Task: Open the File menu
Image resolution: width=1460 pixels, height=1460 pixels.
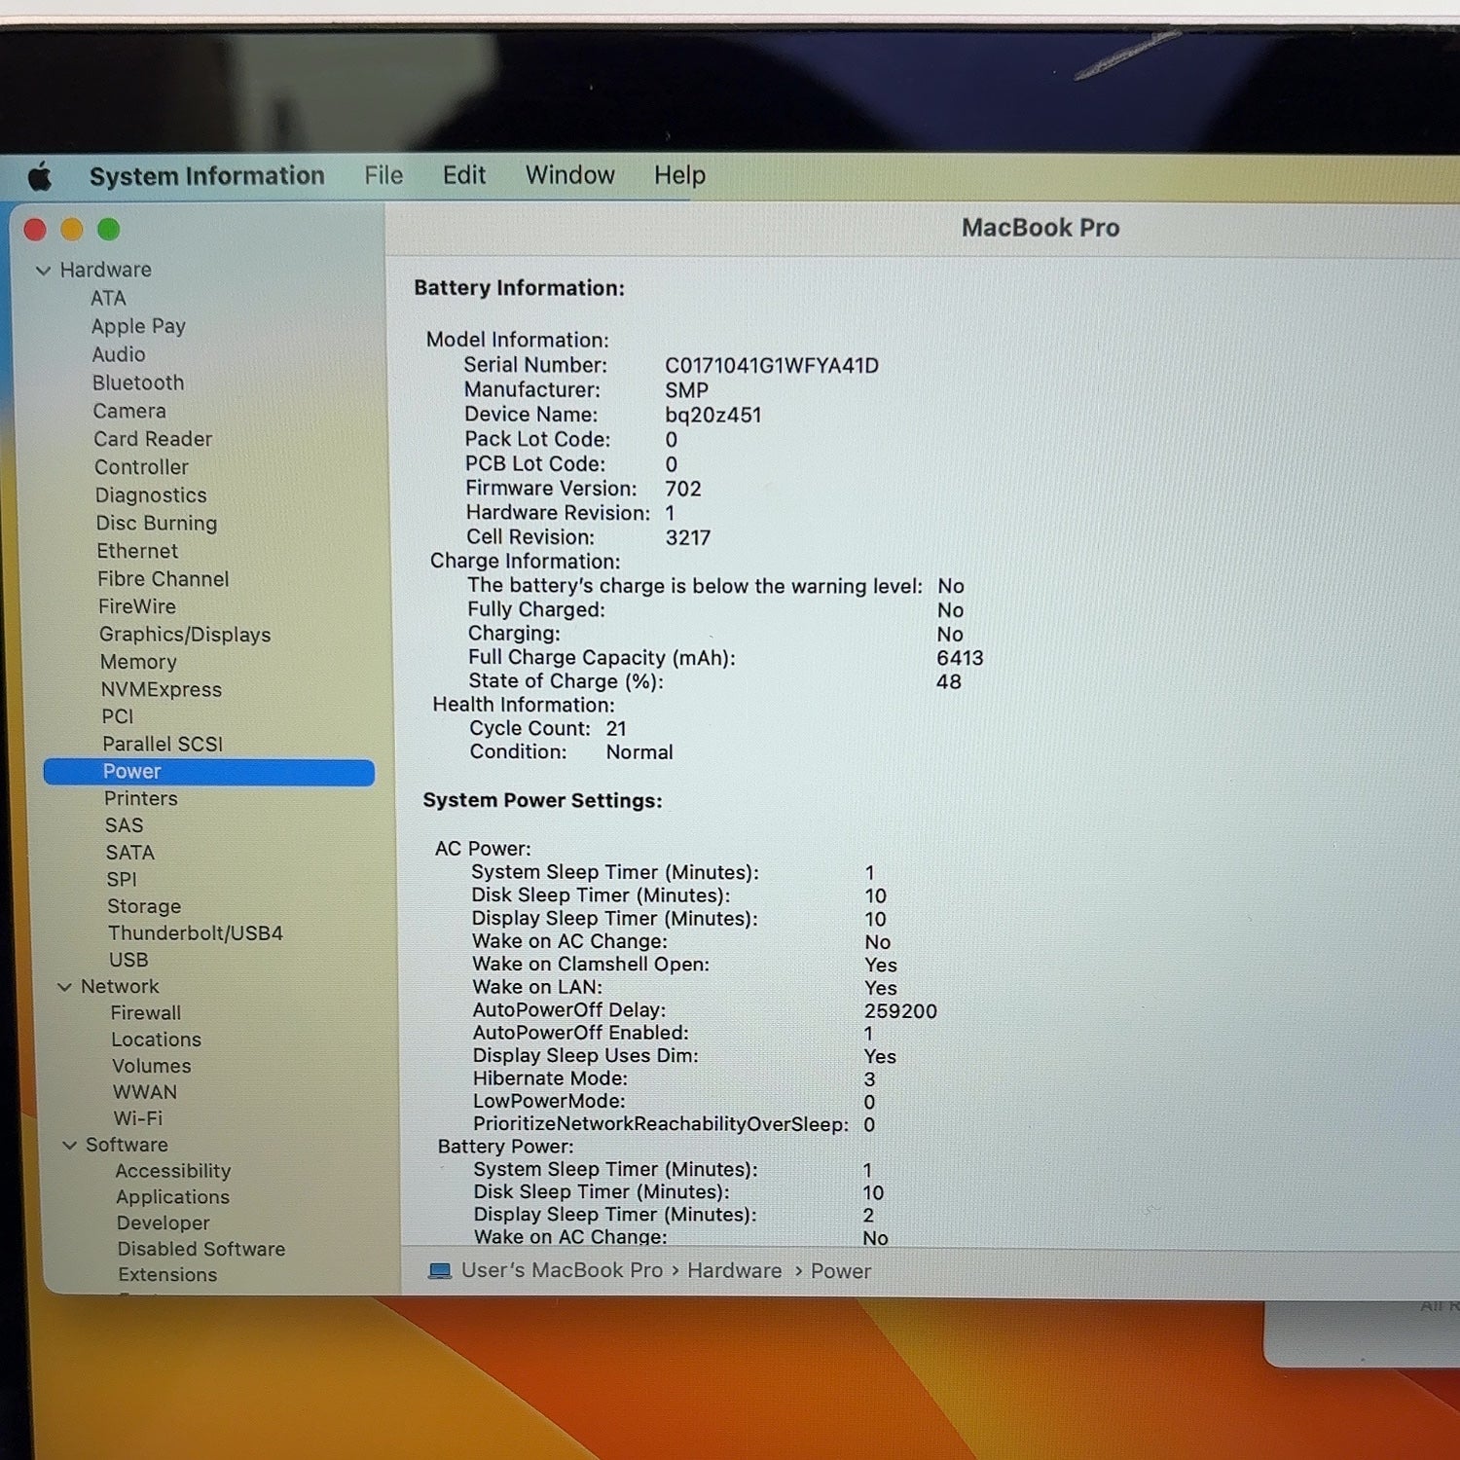Action: coord(383,176)
